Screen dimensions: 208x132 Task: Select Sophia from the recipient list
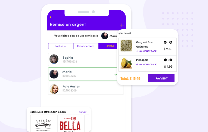coord(83,59)
